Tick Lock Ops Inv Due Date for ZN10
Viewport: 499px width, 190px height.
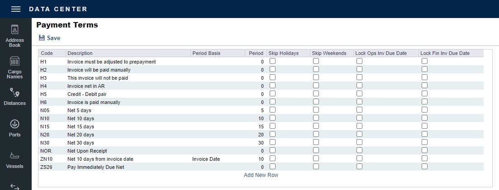click(359, 158)
